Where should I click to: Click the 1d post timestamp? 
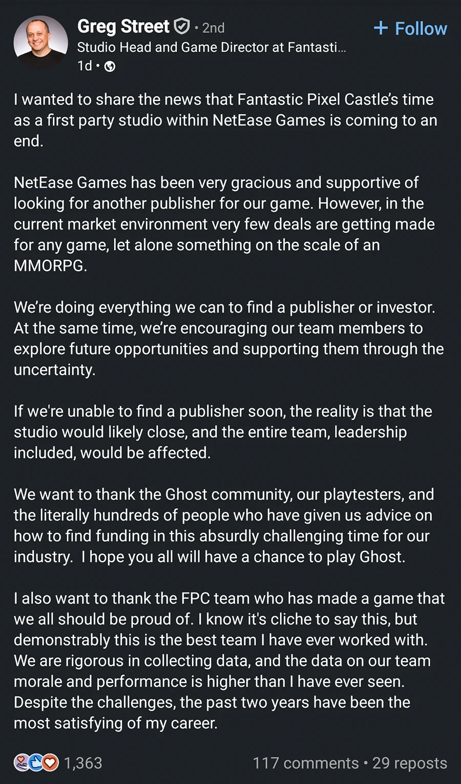pos(85,66)
